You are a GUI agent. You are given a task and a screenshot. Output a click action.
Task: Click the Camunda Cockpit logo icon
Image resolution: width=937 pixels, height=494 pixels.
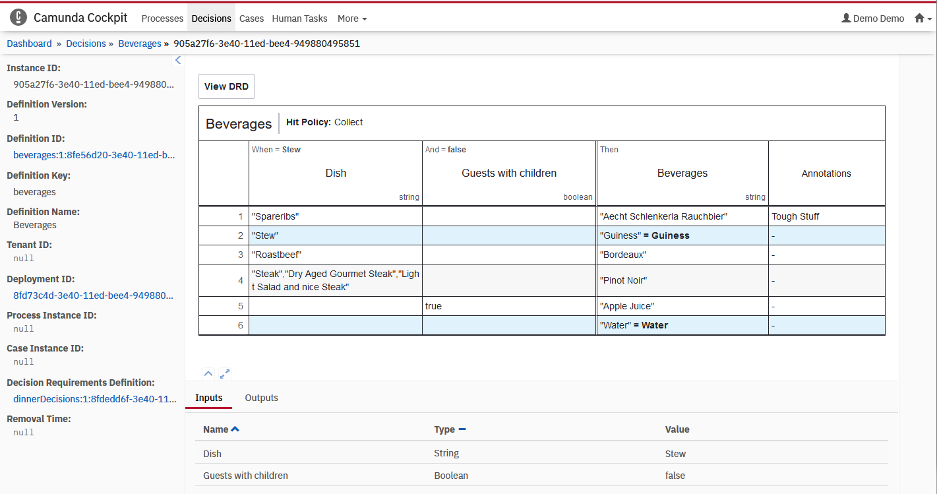18,18
